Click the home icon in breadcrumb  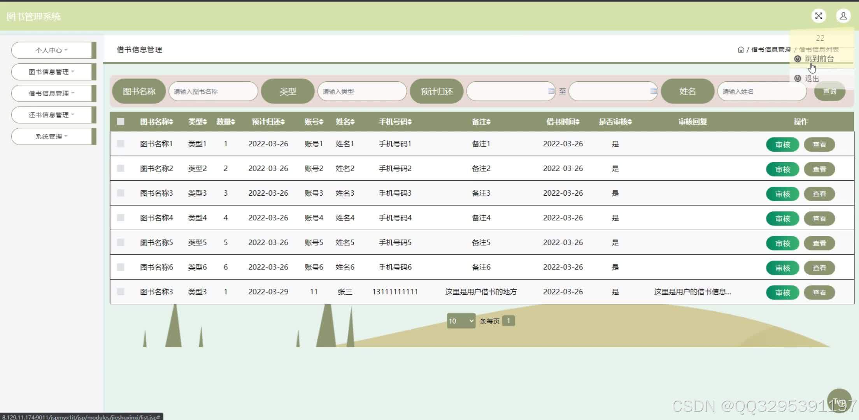[740, 49]
